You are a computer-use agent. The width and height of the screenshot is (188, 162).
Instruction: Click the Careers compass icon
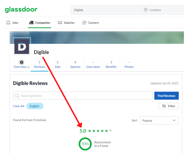click(x=84, y=23)
